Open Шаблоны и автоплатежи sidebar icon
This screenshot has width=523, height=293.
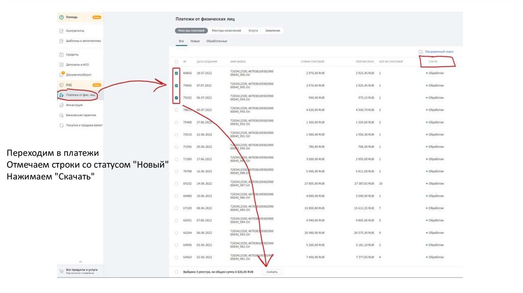(61, 41)
